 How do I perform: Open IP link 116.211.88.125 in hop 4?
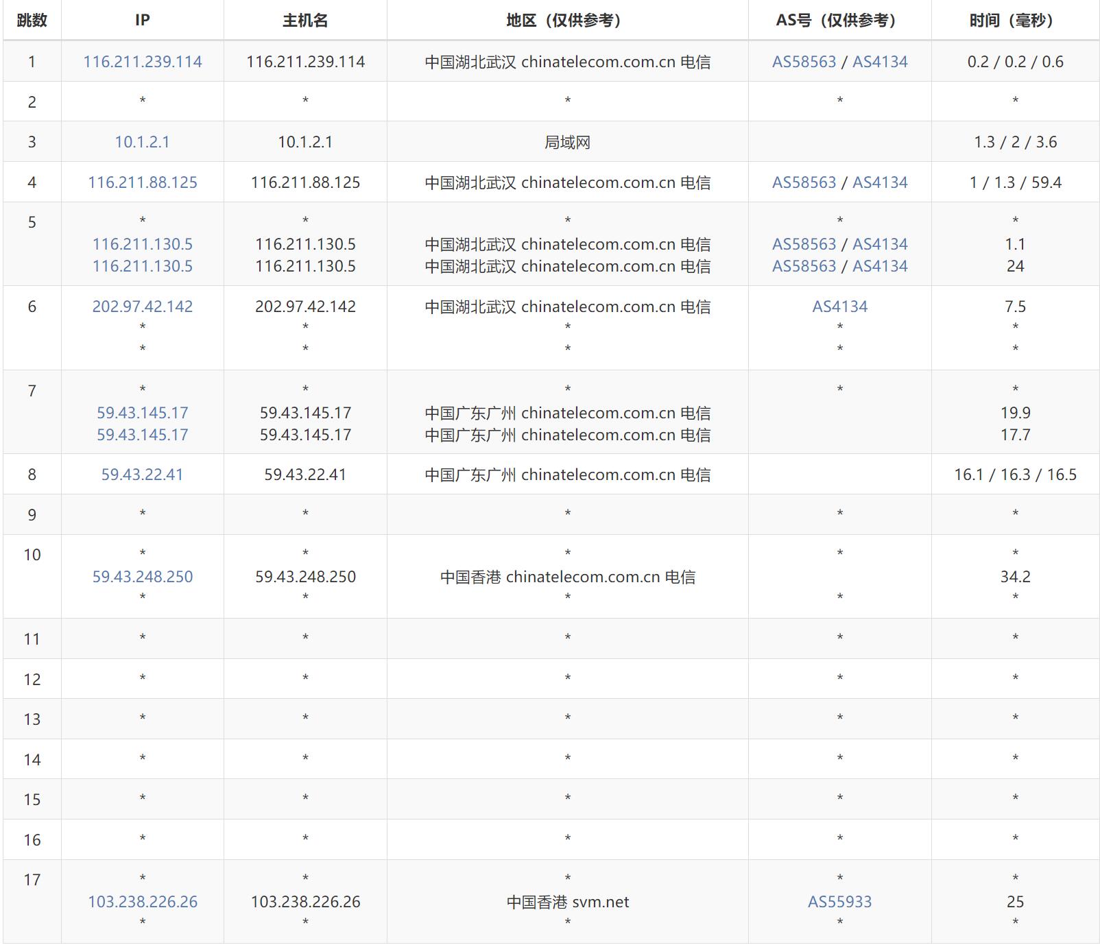(143, 182)
